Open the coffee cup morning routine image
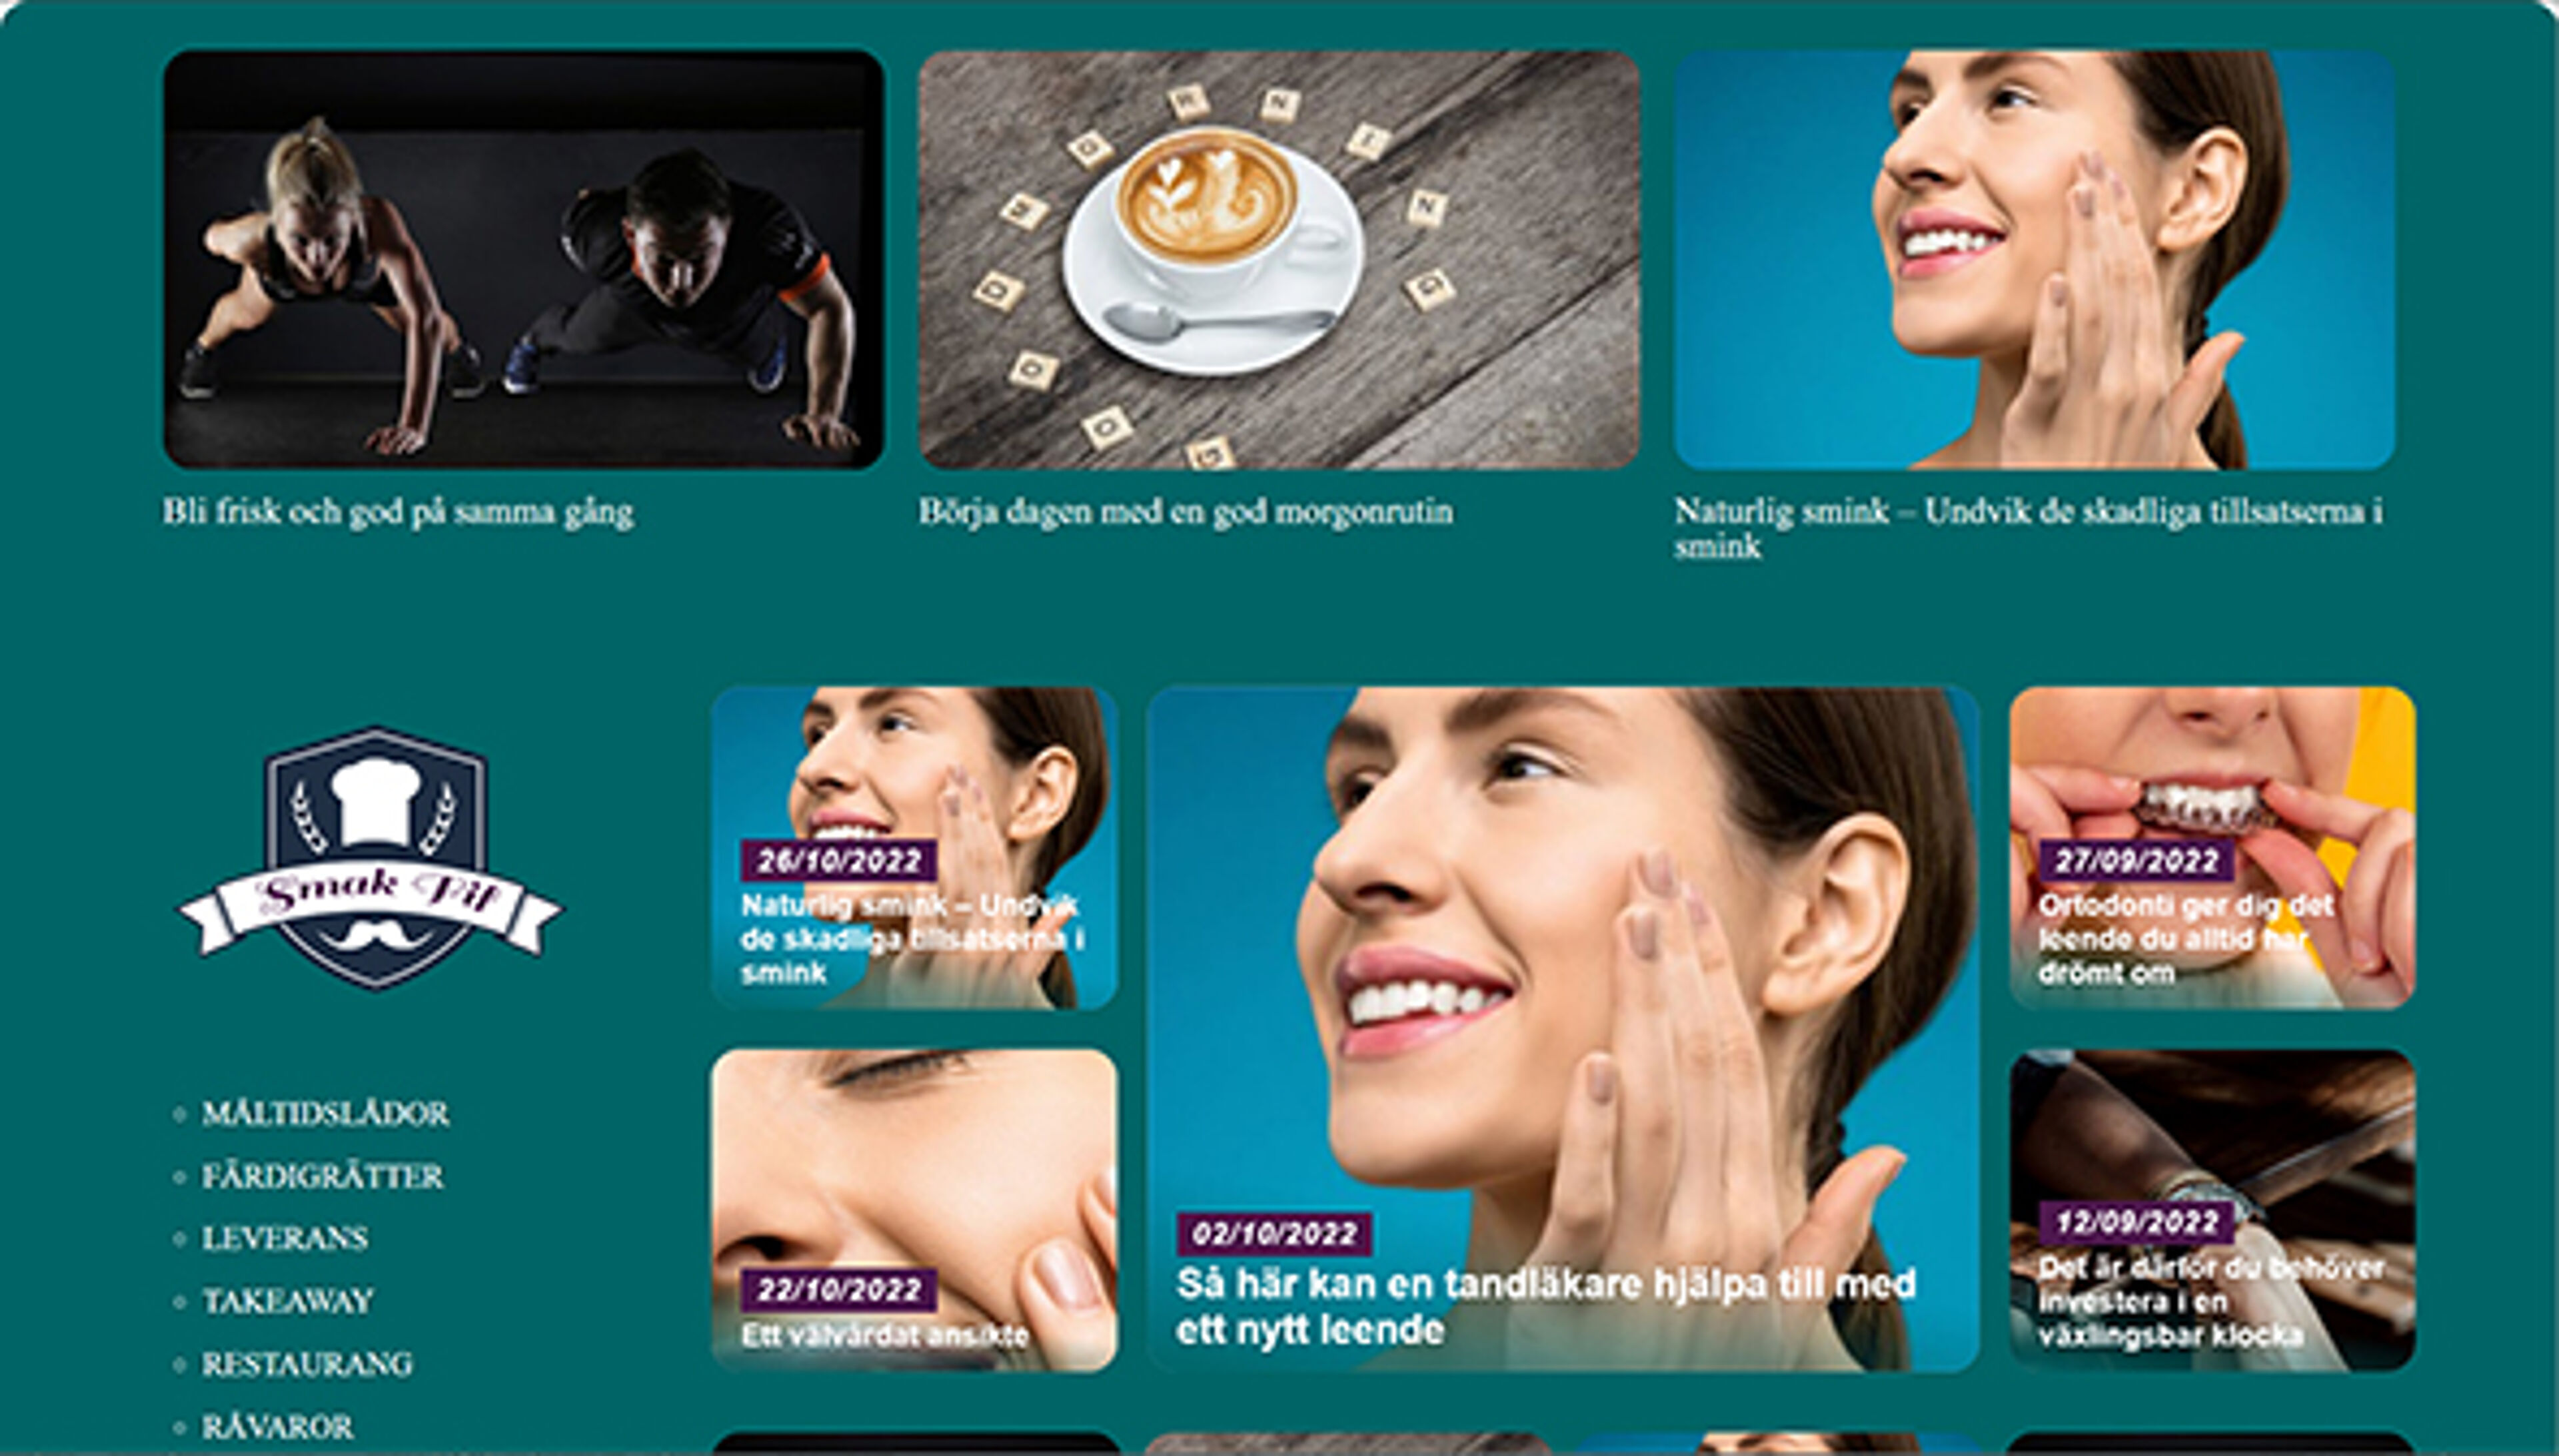 click(1278, 260)
